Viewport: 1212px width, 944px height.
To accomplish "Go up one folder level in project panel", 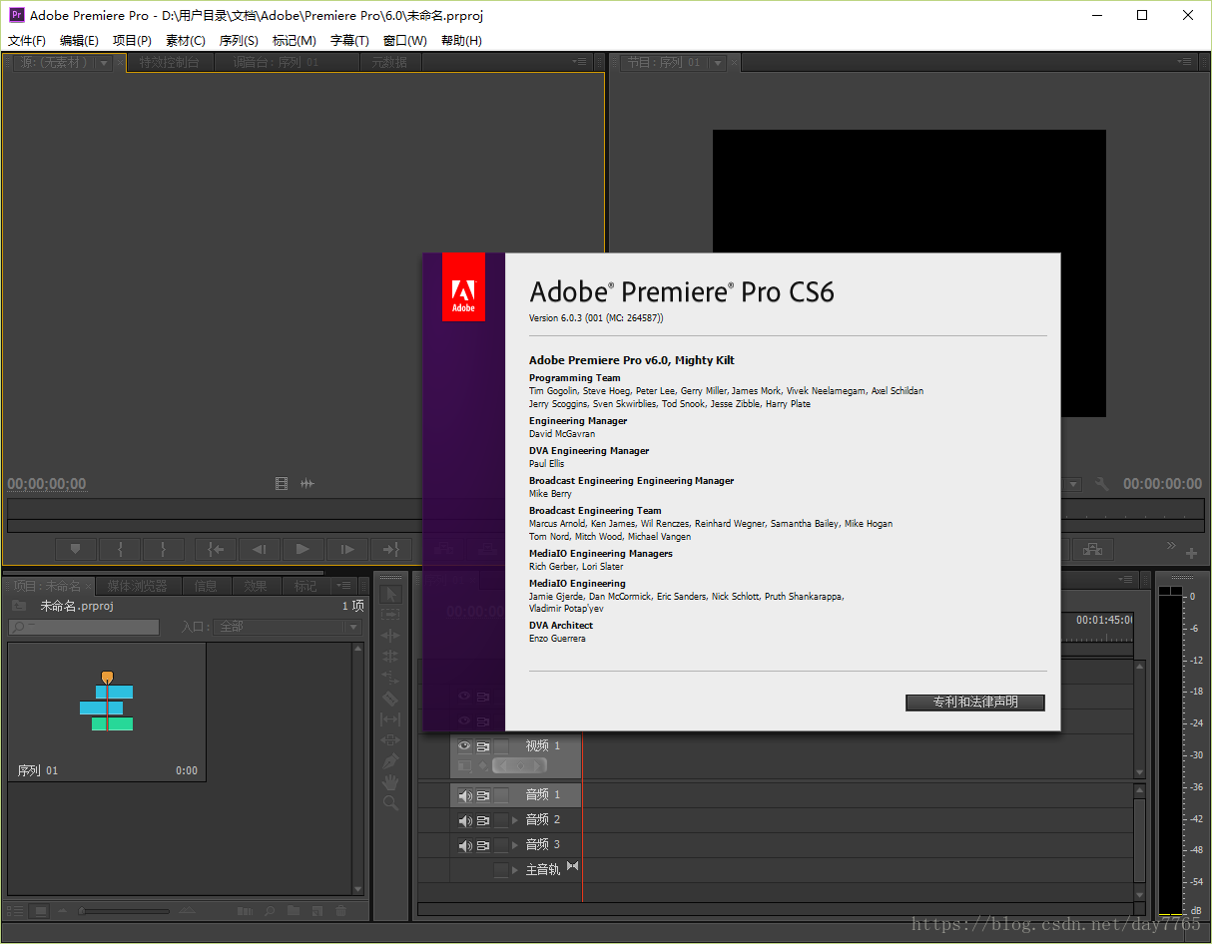I will (x=18, y=606).
